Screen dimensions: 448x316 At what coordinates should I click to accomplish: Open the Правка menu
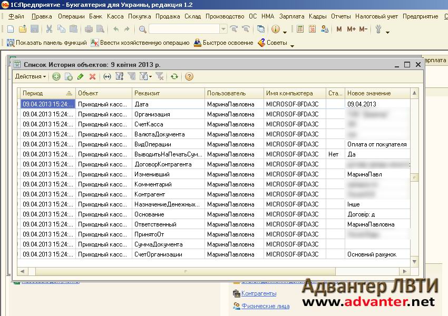pyautogui.click(x=42, y=16)
